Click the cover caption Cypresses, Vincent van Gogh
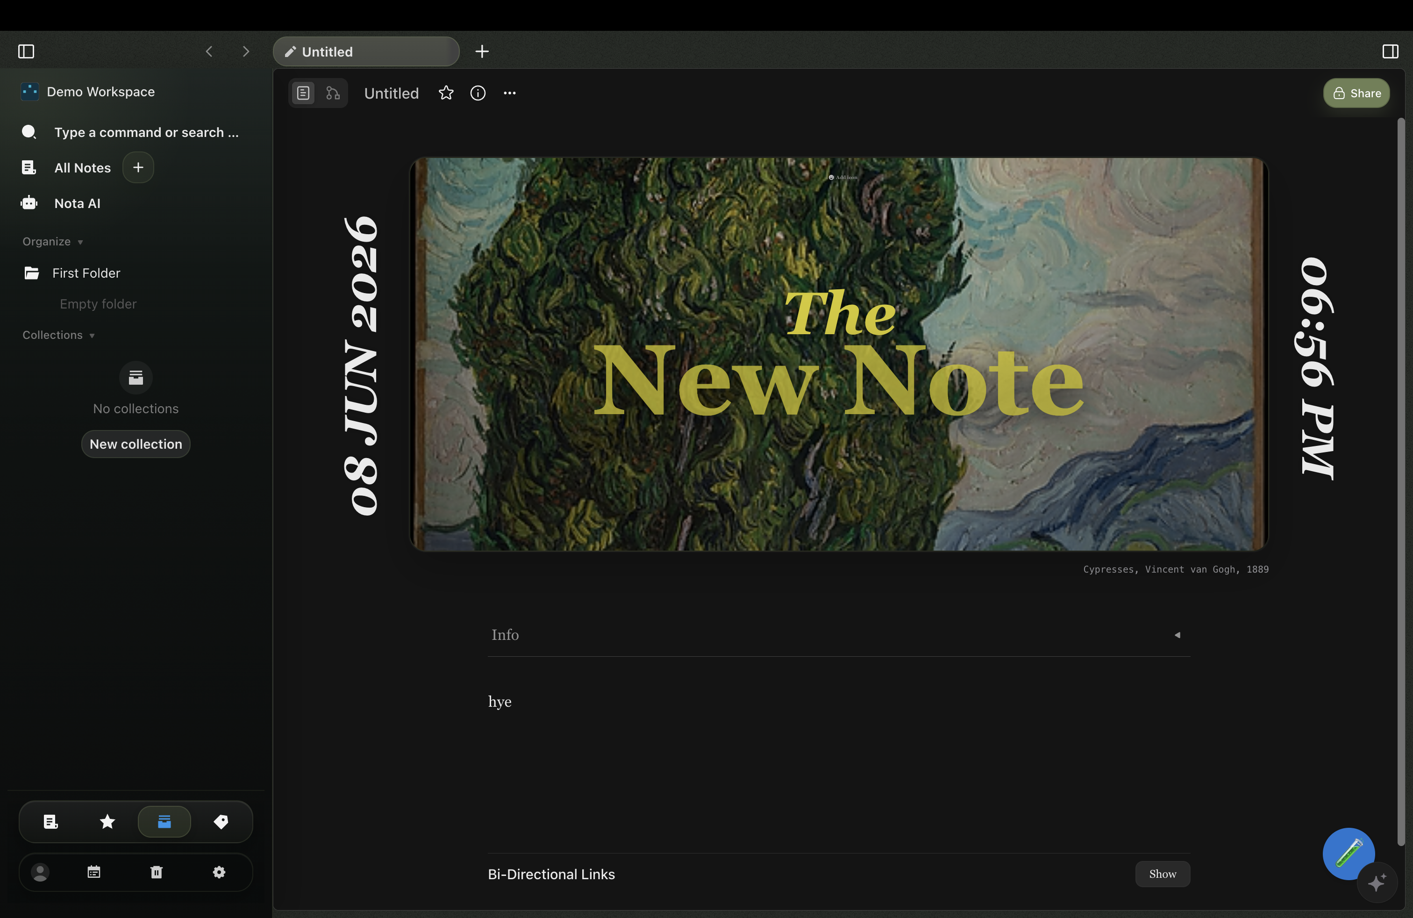Viewport: 1413px width, 918px height. (x=1176, y=569)
